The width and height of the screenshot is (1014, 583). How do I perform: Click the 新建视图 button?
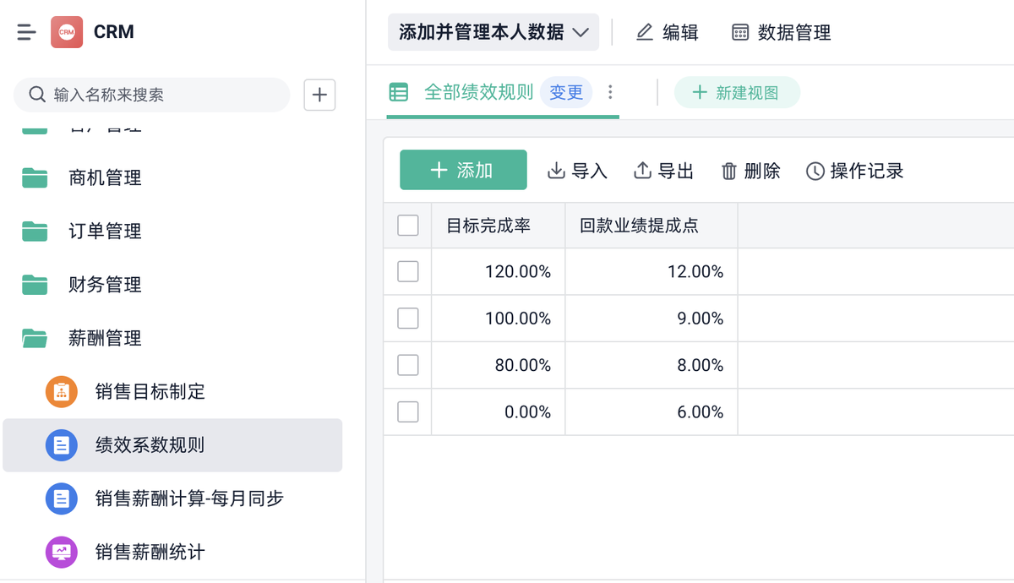[737, 93]
